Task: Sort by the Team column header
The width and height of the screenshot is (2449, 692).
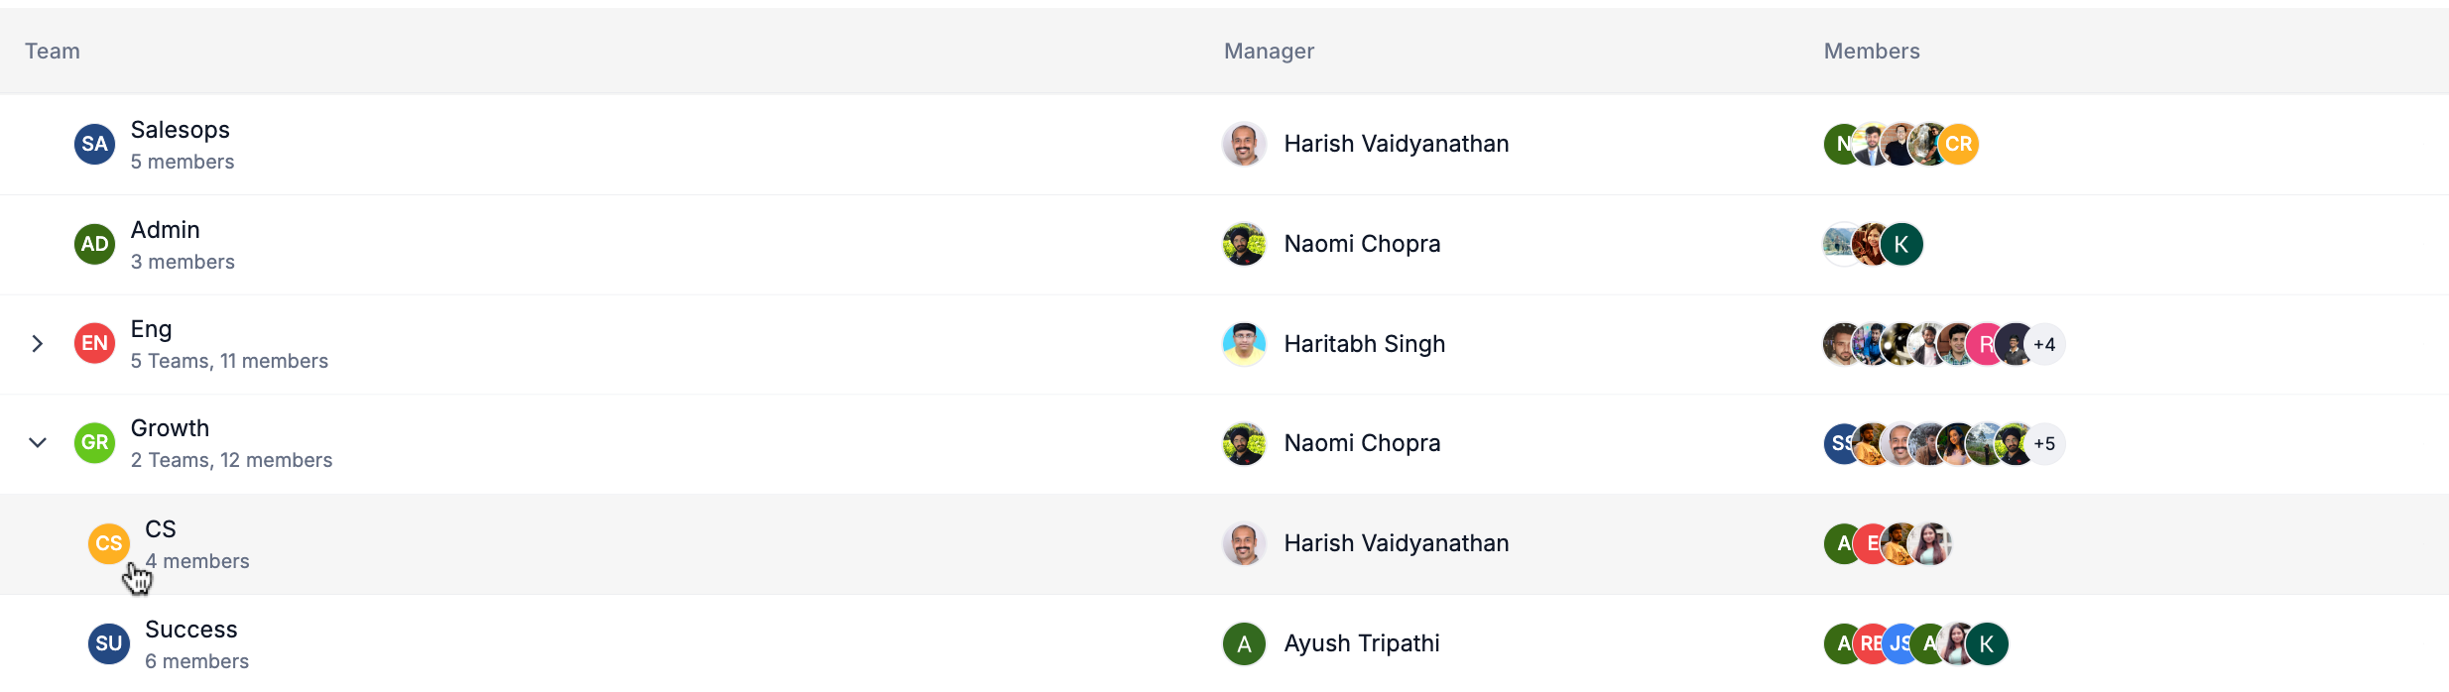Action: [x=53, y=52]
